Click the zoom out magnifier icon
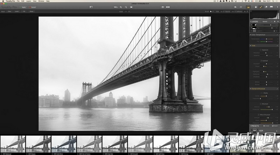Viewport: 280px width, 155px height. click(126, 7)
